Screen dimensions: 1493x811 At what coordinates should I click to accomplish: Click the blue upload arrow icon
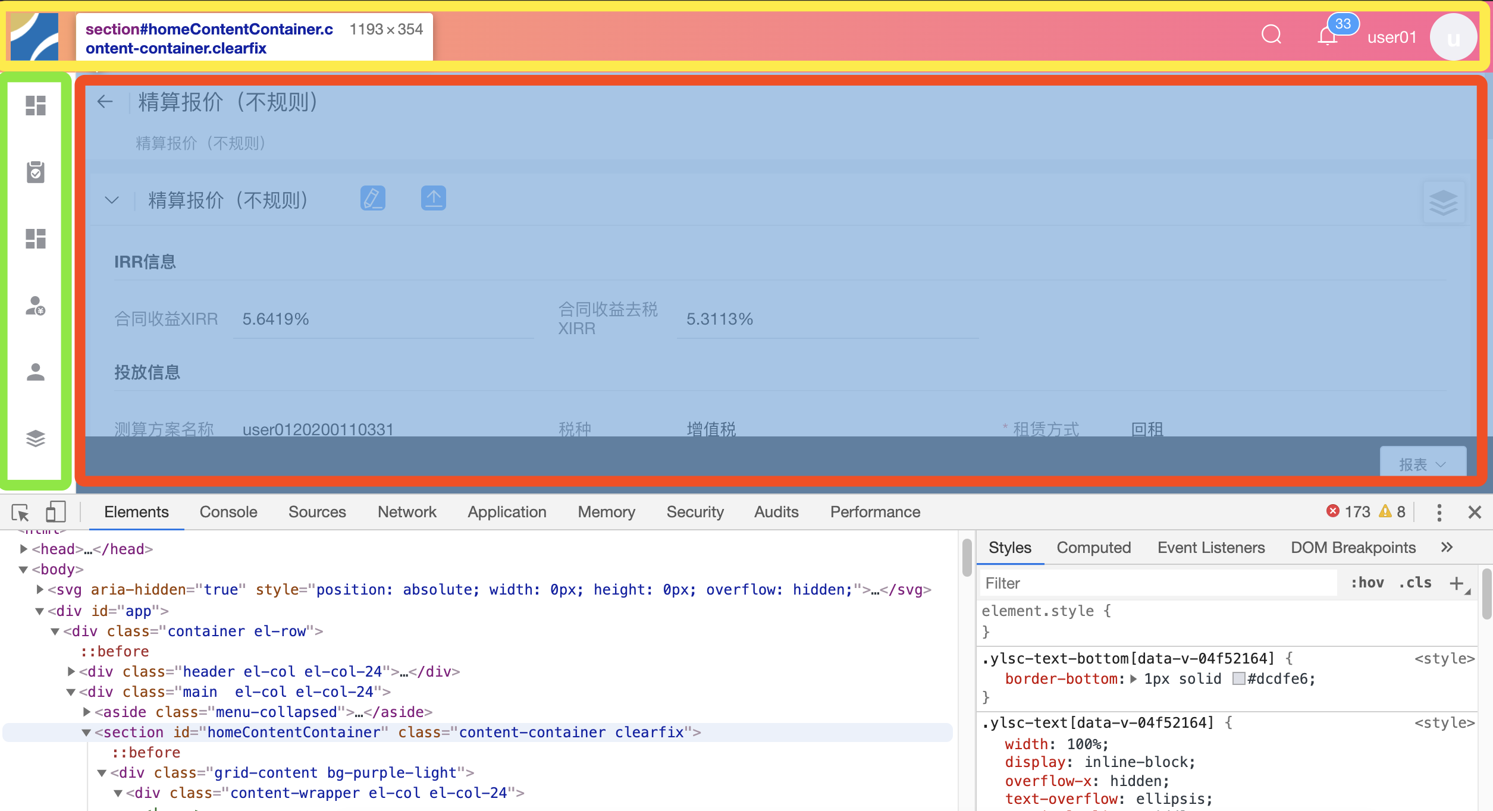434,199
